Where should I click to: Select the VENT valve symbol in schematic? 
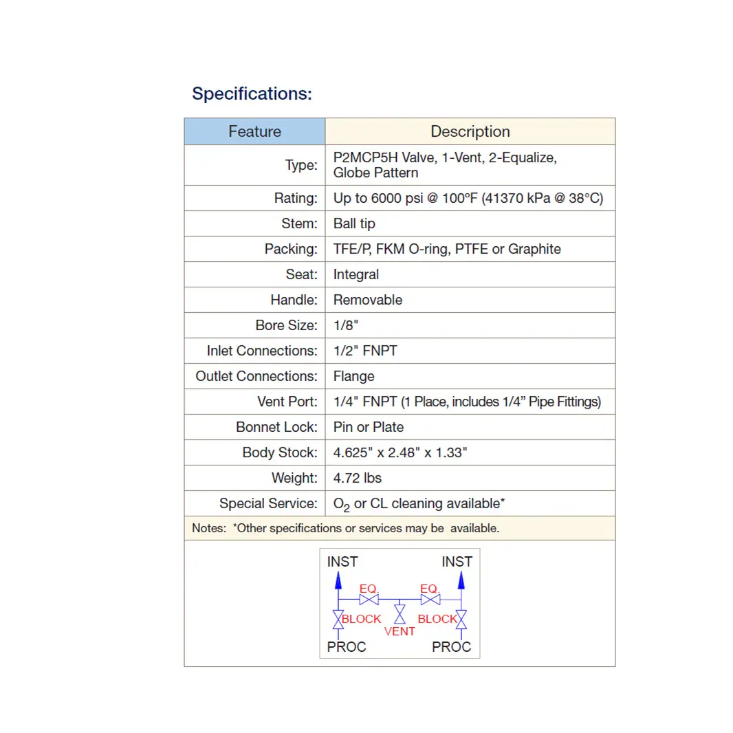pos(400,614)
